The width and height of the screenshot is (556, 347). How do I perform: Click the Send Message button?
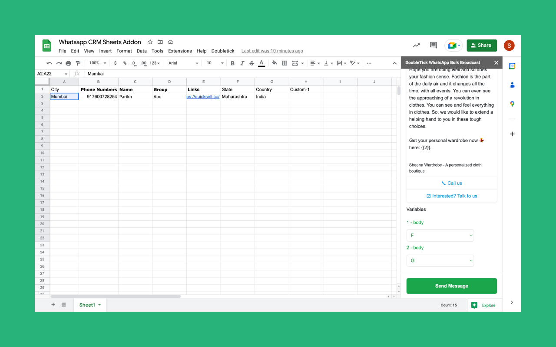(452, 286)
